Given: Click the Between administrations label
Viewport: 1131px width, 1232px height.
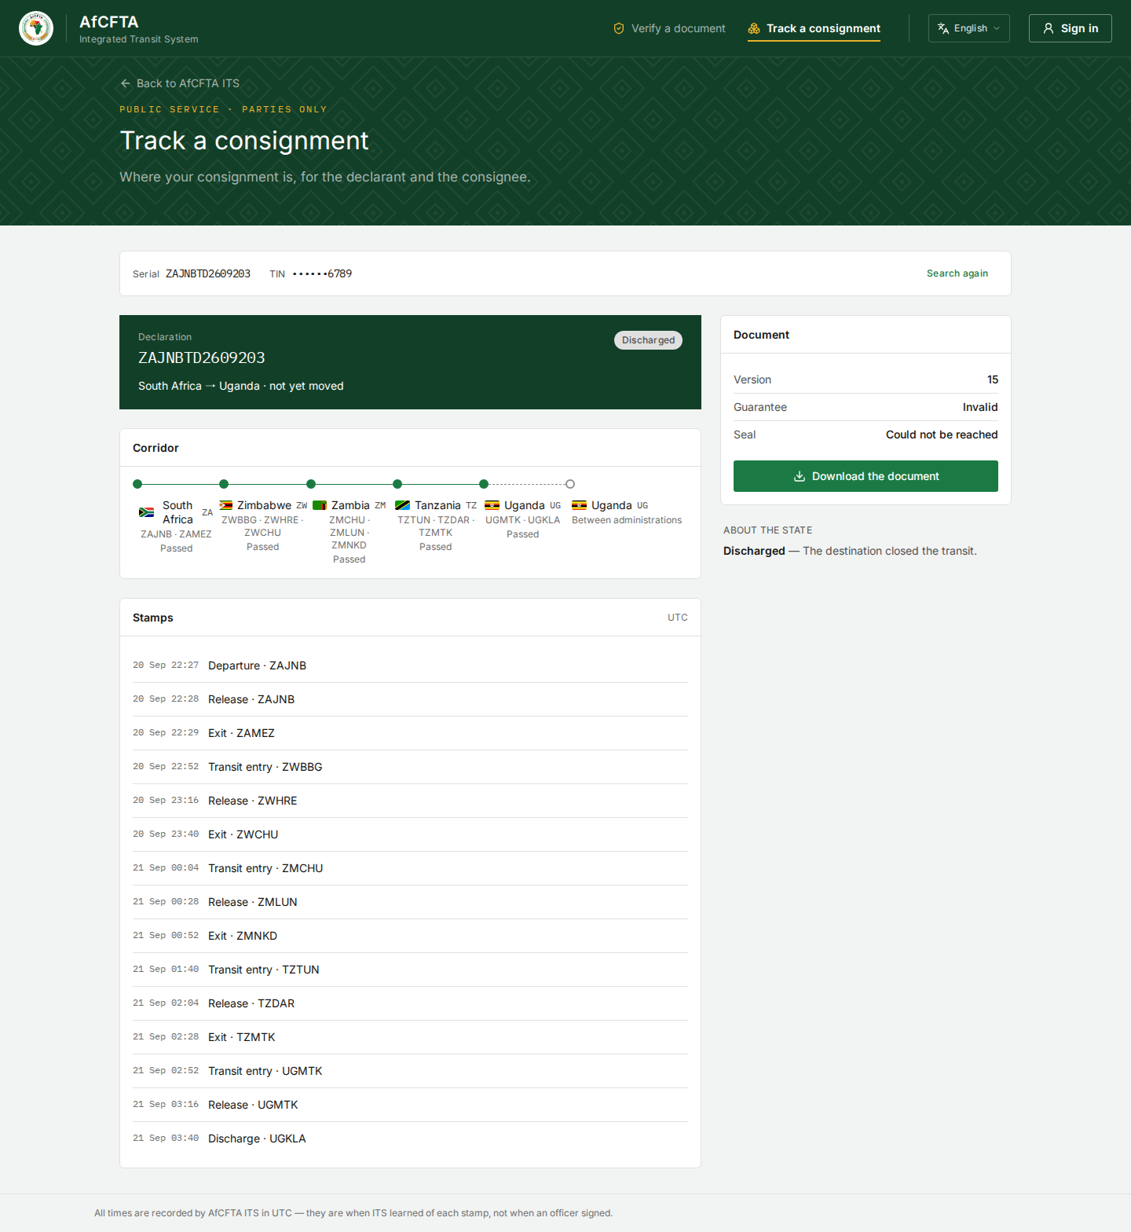Looking at the screenshot, I should click(x=627, y=520).
